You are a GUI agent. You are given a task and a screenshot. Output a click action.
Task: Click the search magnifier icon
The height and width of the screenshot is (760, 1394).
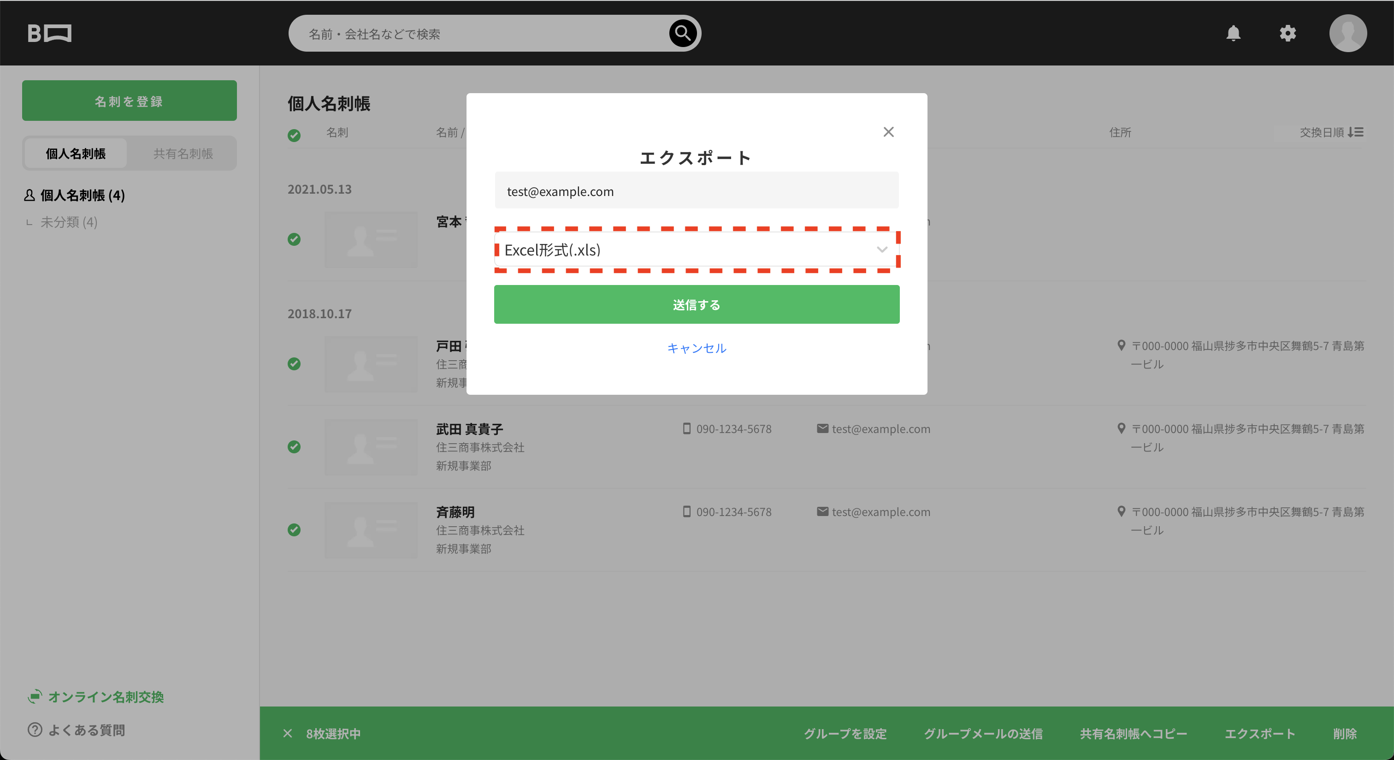click(x=682, y=33)
